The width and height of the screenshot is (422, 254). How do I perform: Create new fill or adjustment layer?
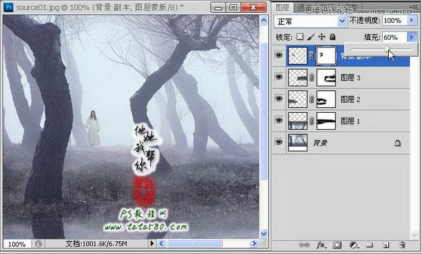(x=354, y=245)
